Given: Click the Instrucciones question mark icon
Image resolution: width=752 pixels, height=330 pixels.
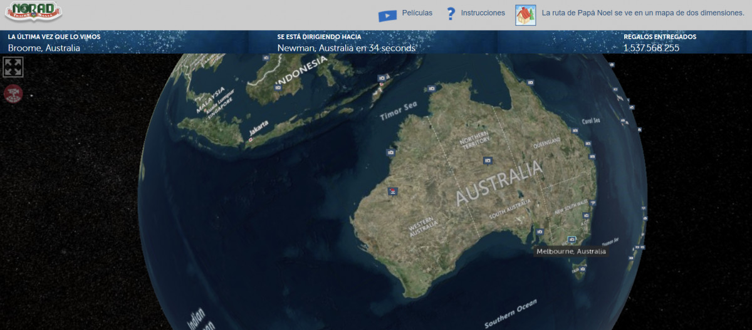Looking at the screenshot, I should [450, 14].
